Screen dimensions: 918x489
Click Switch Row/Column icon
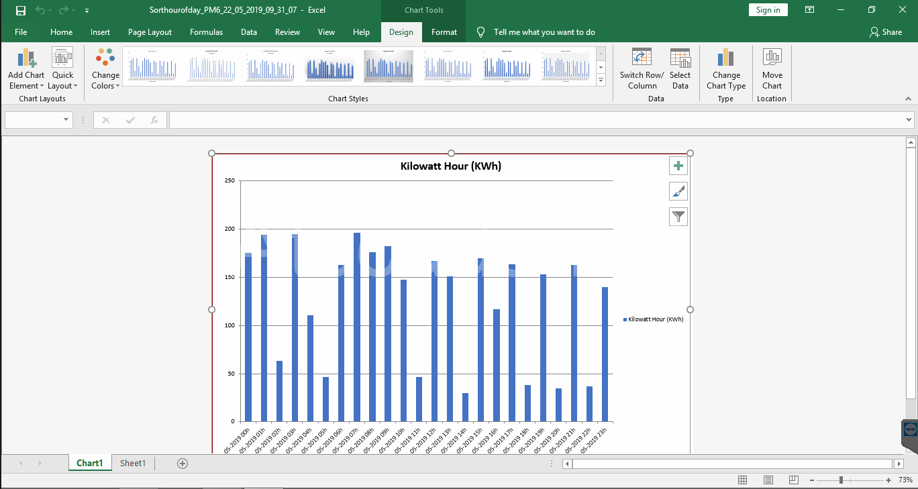tap(642, 58)
